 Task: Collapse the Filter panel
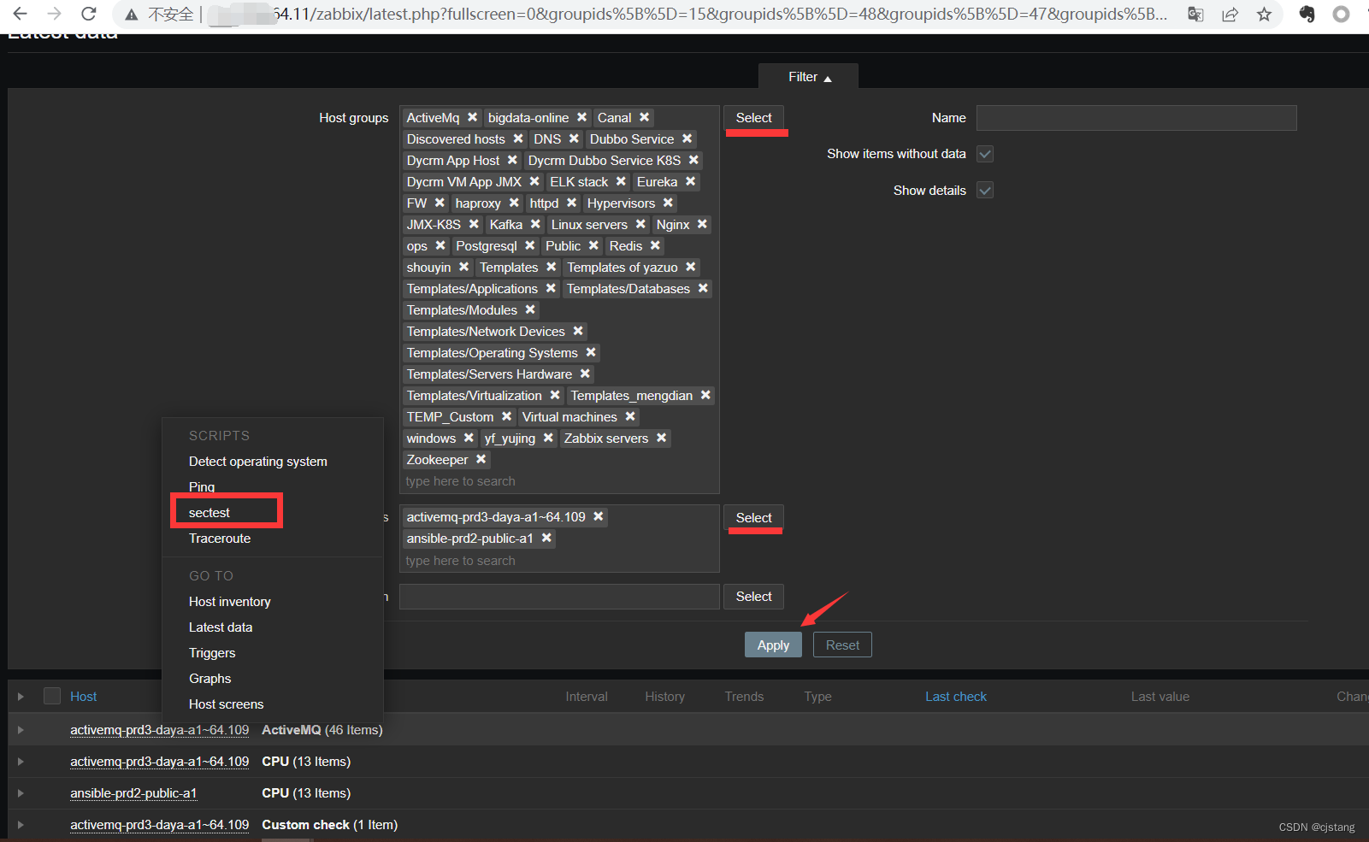point(807,76)
